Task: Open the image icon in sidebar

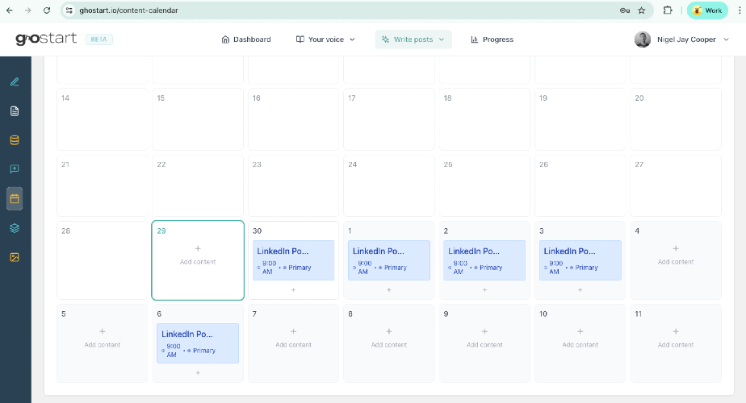Action: click(x=15, y=257)
